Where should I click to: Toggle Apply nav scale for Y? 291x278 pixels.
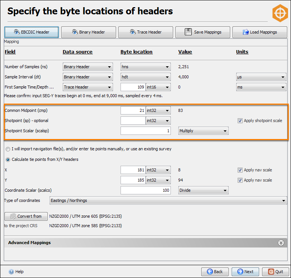click(240, 180)
